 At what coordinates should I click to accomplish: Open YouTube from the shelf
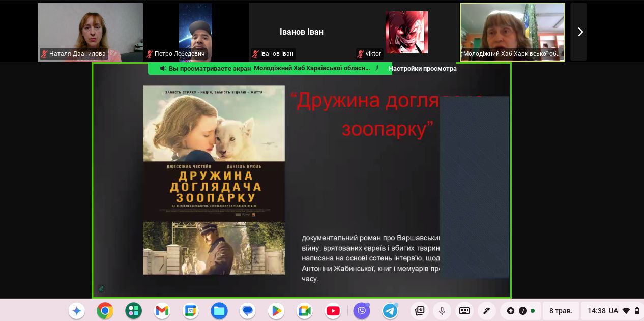(x=333, y=311)
